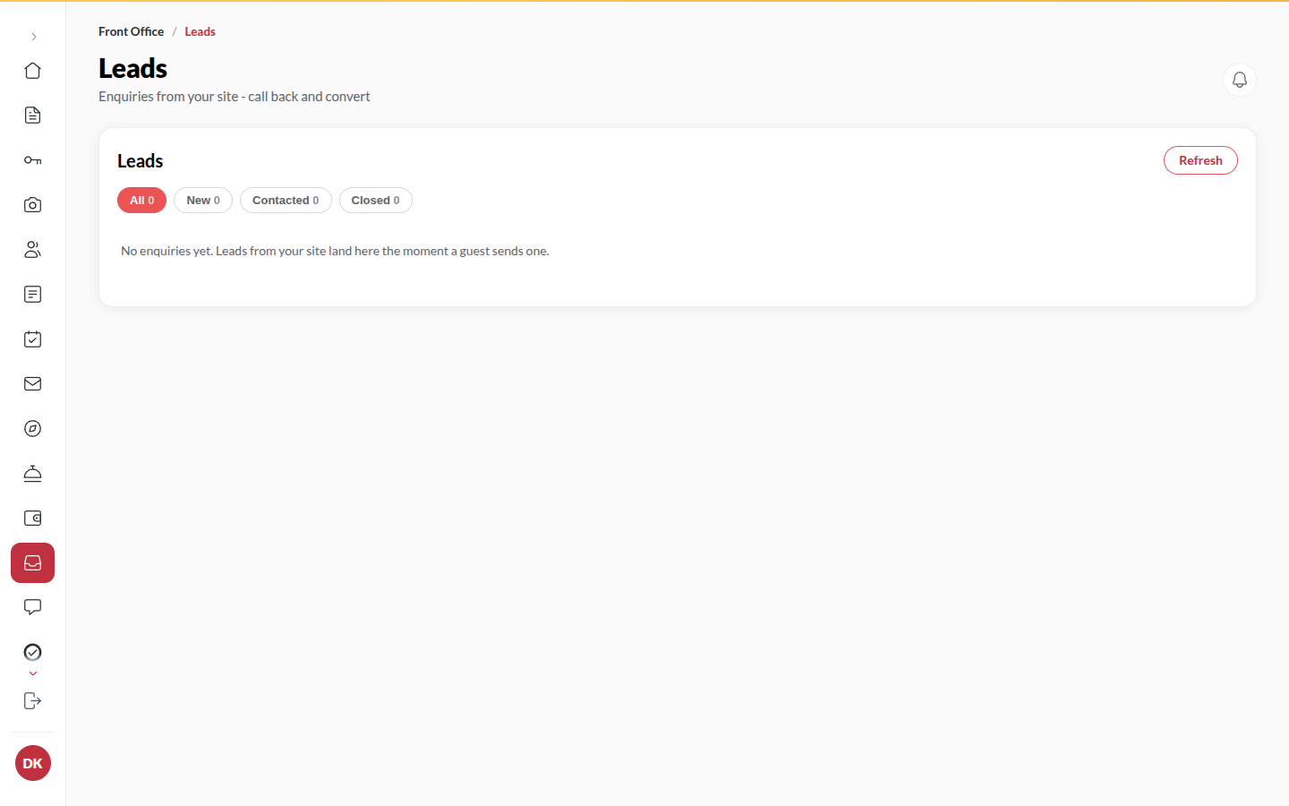Screen dimensions: 1289x806
Task: Go to Front Office breadcrumb
Action: [x=131, y=31]
